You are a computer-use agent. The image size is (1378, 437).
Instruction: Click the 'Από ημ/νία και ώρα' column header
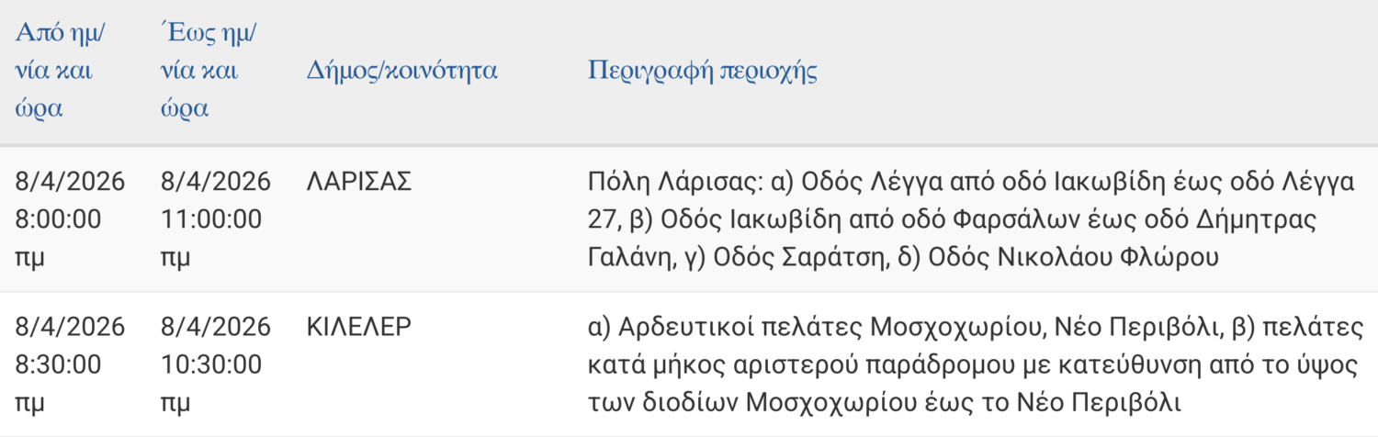tap(61, 71)
